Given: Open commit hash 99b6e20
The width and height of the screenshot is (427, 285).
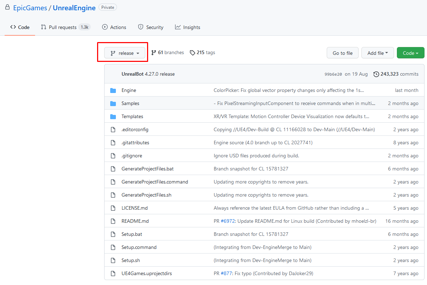Looking at the screenshot, I should point(333,74).
